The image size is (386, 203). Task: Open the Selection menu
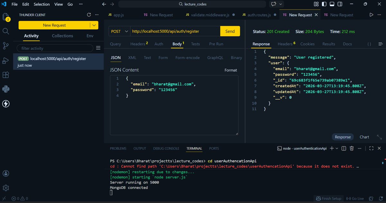pos(42,4)
